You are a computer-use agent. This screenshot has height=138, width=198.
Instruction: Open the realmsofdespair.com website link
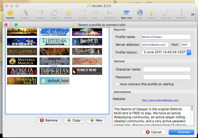[160, 100]
